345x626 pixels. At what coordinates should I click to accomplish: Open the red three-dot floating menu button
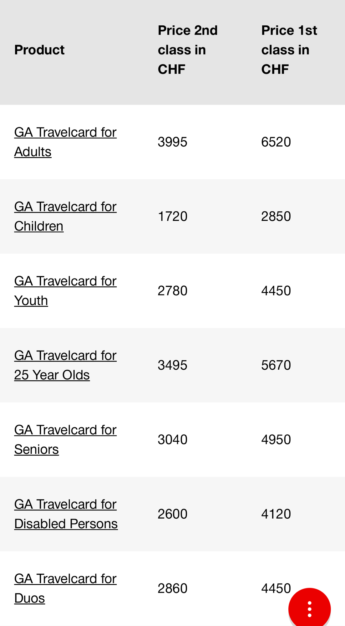click(309, 609)
